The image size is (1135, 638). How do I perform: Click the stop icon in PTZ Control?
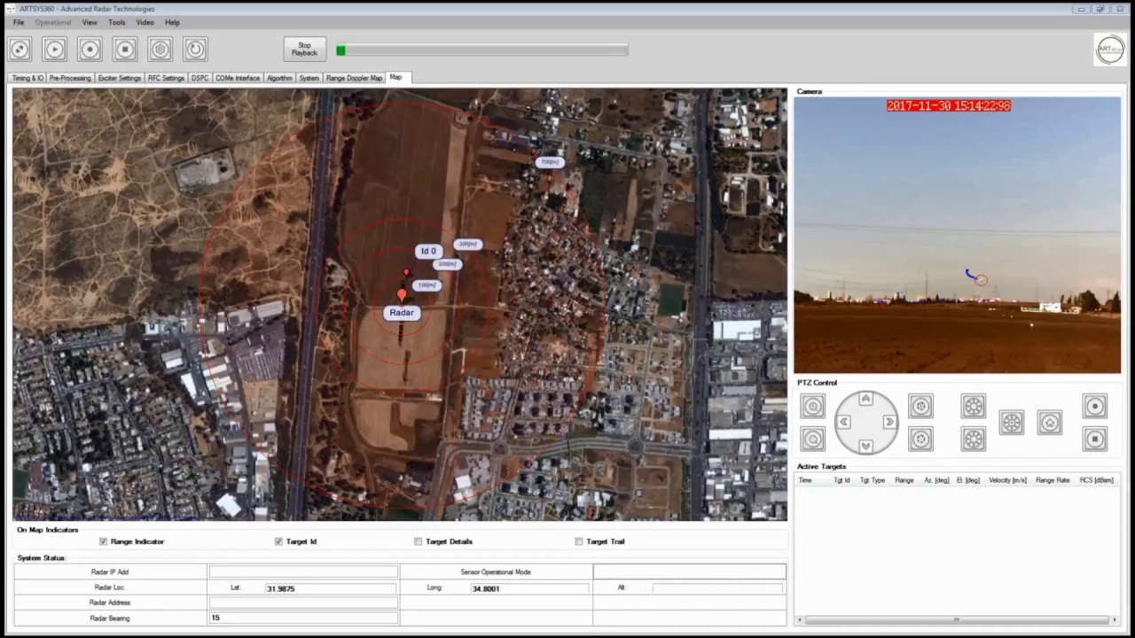click(1095, 439)
